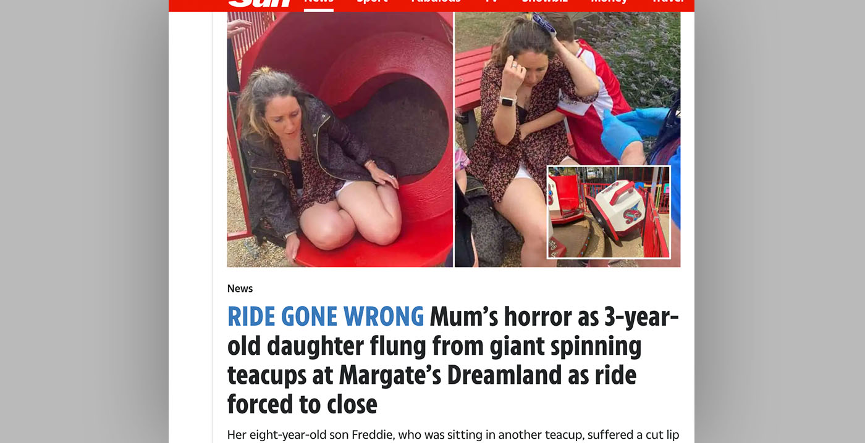Click the News category label above headline
Viewport: 865px width, 443px height.
click(x=240, y=288)
